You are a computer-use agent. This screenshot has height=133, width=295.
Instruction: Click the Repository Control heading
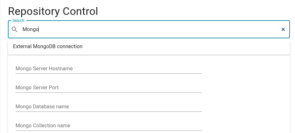pos(53,11)
